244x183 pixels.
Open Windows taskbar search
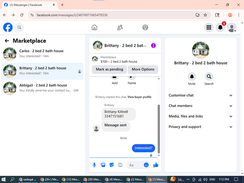coord(12,180)
